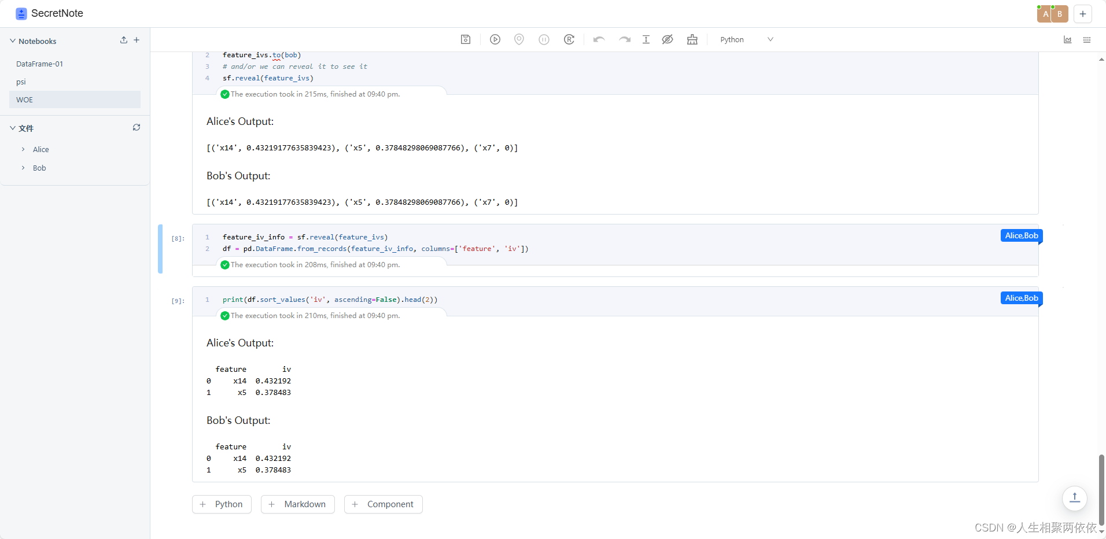Viewport: 1106px width, 539px height.
Task: Click the chart metrics icon at top right
Action: click(1068, 39)
